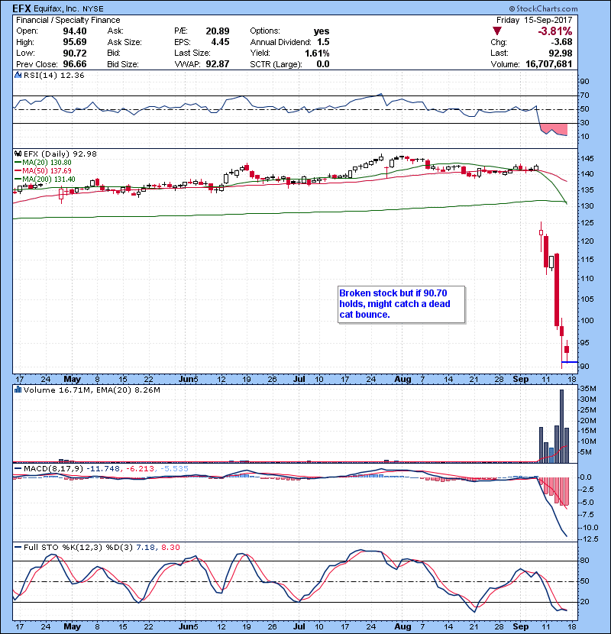This screenshot has height=634, width=611.
Task: Click the EPS value 4.45
Action: click(220, 42)
